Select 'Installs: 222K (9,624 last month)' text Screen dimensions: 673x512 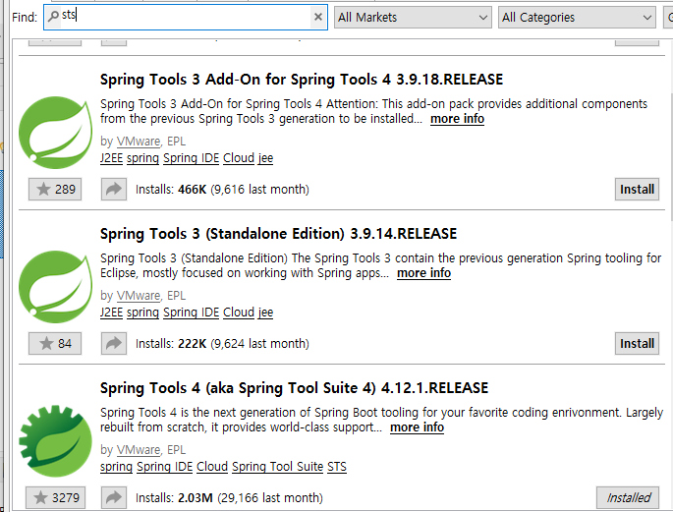tap(222, 343)
